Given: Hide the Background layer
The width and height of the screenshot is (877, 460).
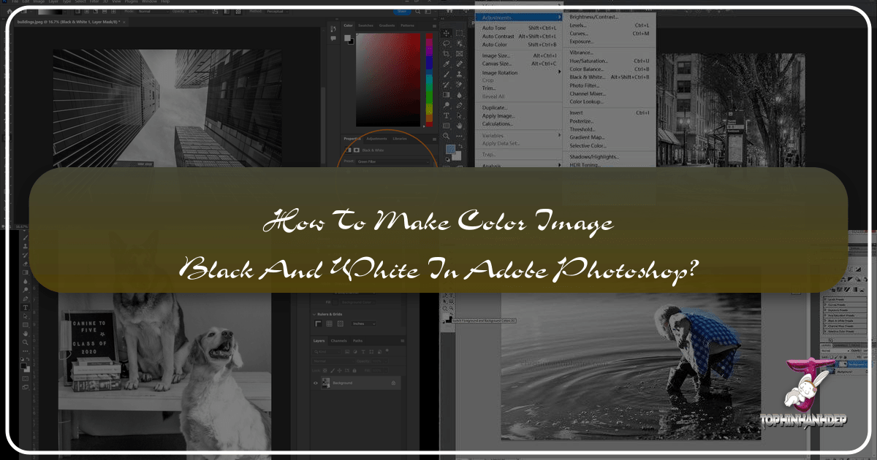Looking at the screenshot, I should point(315,383).
